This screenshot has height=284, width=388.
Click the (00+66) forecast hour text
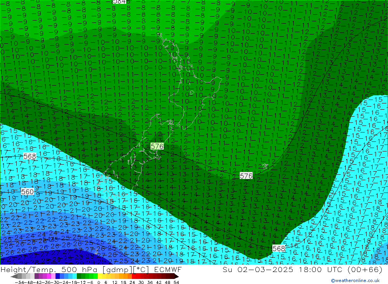pyautogui.click(x=365, y=269)
